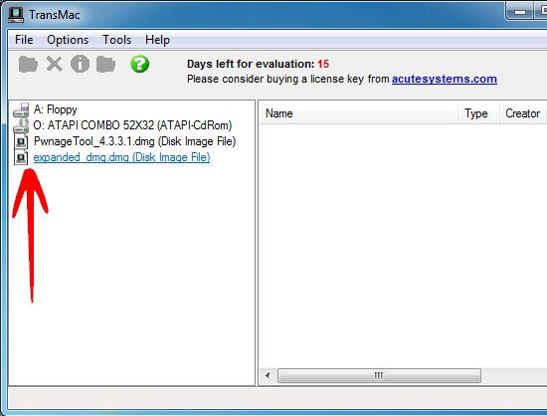Sort by the Name column header
The width and height of the screenshot is (547, 416).
[359, 113]
